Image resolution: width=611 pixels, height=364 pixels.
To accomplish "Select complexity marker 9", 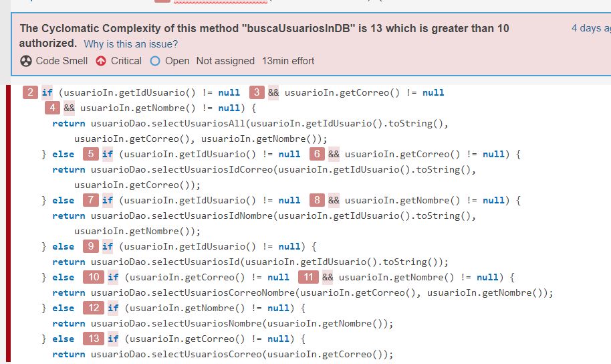I will [90, 246].
